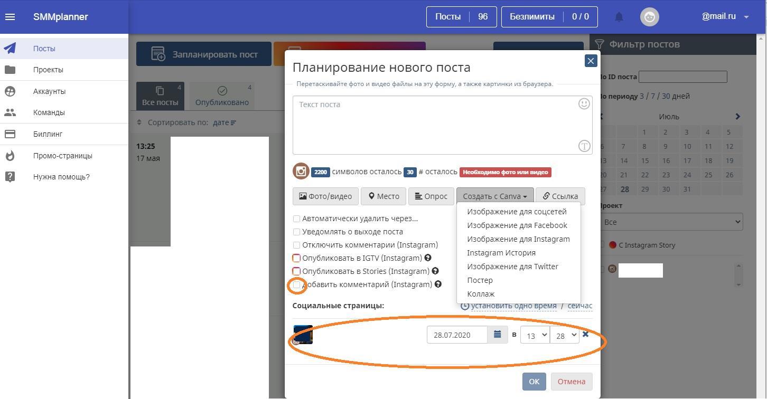Open notifications bell icon
Viewport: 767px width, 399px height.
tap(619, 17)
